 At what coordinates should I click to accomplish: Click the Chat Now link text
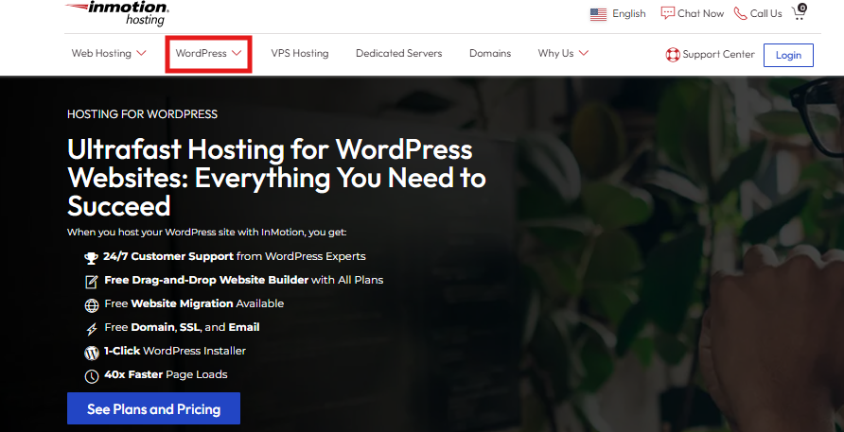tap(701, 13)
